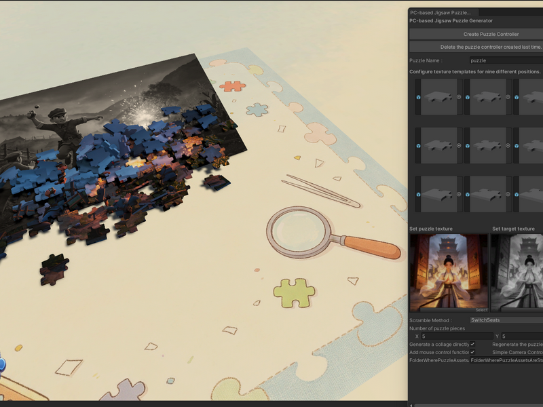Click mesh icon of second-row second template slot
This screenshot has height=407, width=543.
click(467, 146)
